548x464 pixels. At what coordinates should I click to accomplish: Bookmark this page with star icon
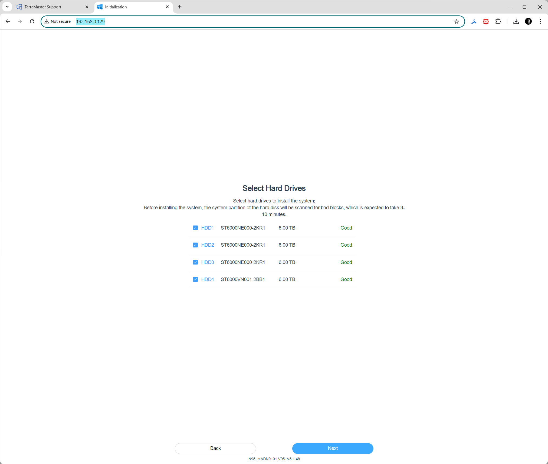tap(457, 21)
